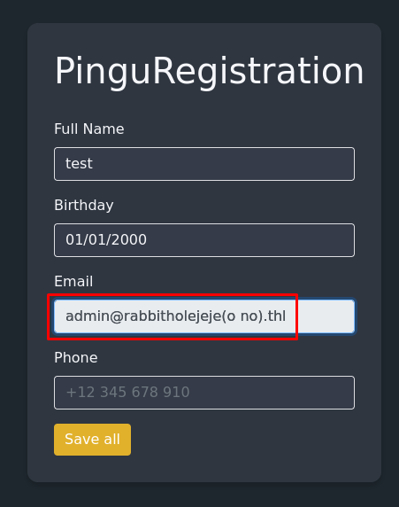Image resolution: width=399 pixels, height=507 pixels.
Task: Focus the empty Phone input field
Action: (x=204, y=393)
